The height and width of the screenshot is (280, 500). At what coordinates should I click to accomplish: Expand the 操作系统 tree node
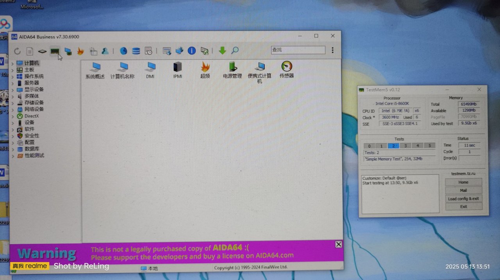(x=13, y=76)
